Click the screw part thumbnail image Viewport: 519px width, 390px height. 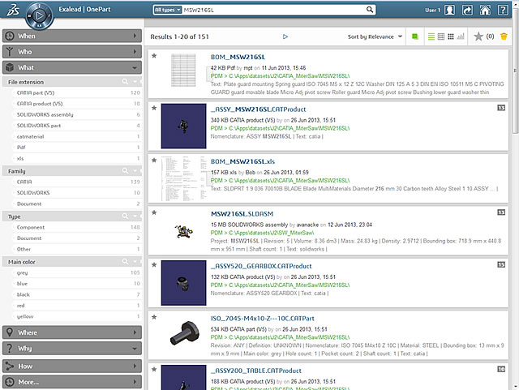(185, 332)
